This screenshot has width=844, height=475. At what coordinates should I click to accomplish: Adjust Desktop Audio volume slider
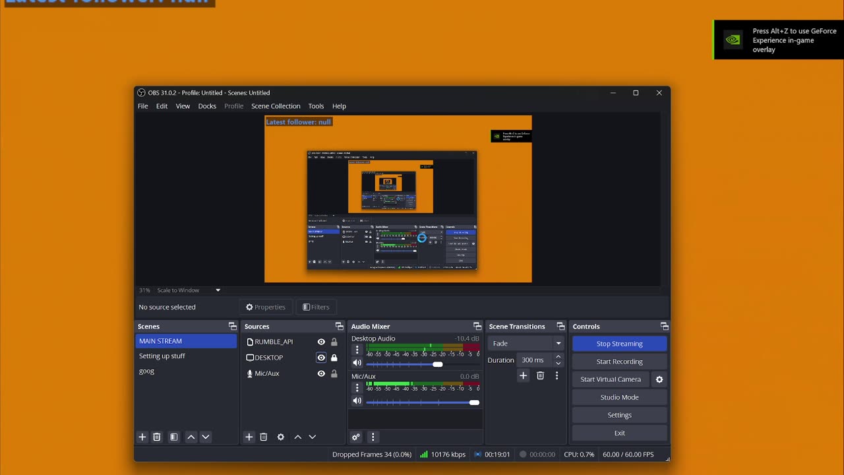coord(423,364)
